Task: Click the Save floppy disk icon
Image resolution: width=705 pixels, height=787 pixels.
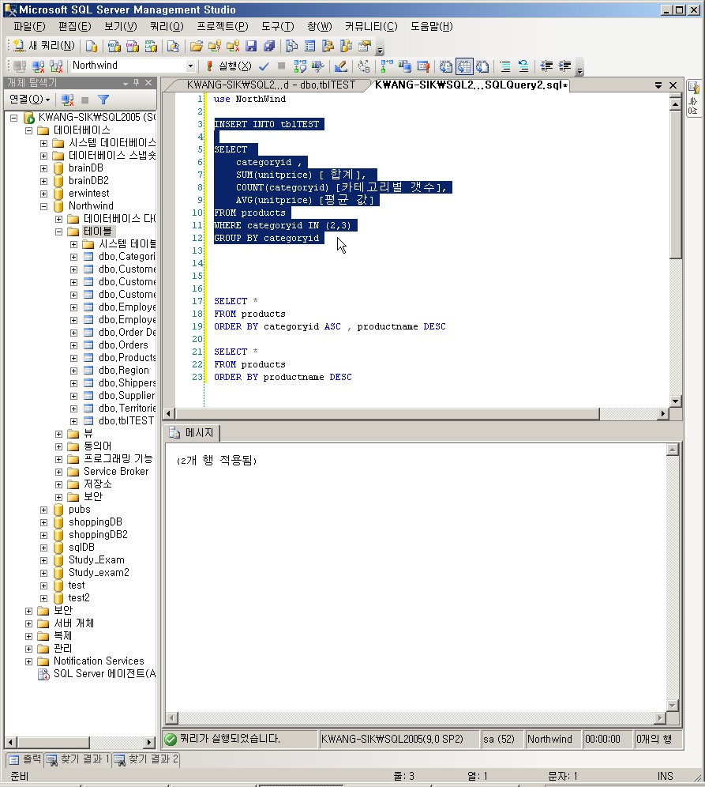Action: pos(251,46)
